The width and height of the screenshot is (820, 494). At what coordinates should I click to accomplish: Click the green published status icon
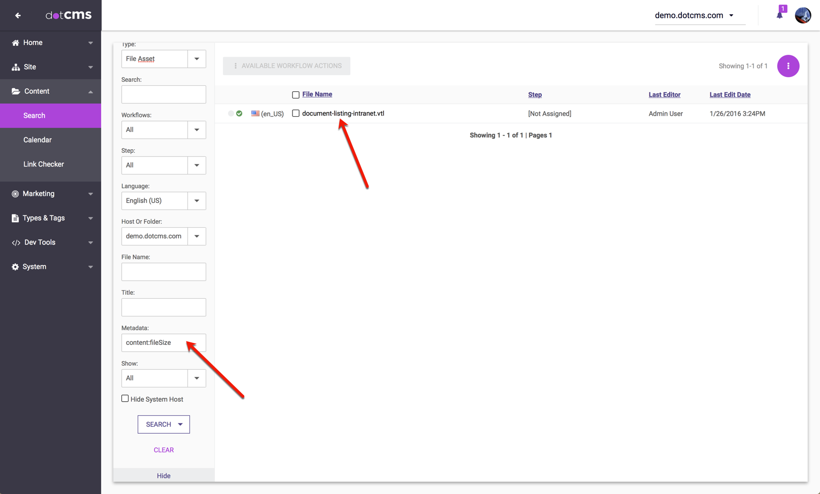pos(239,114)
